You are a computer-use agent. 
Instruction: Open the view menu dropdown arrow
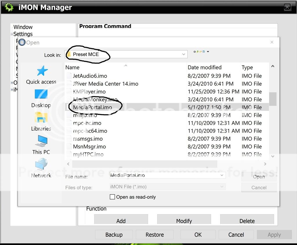pos(208,52)
